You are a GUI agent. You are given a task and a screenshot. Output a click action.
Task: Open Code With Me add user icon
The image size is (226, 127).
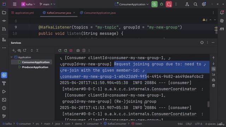pos(187,4)
